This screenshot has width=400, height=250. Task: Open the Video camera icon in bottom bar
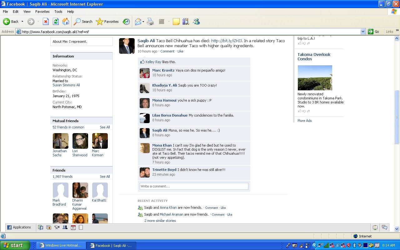57,227
